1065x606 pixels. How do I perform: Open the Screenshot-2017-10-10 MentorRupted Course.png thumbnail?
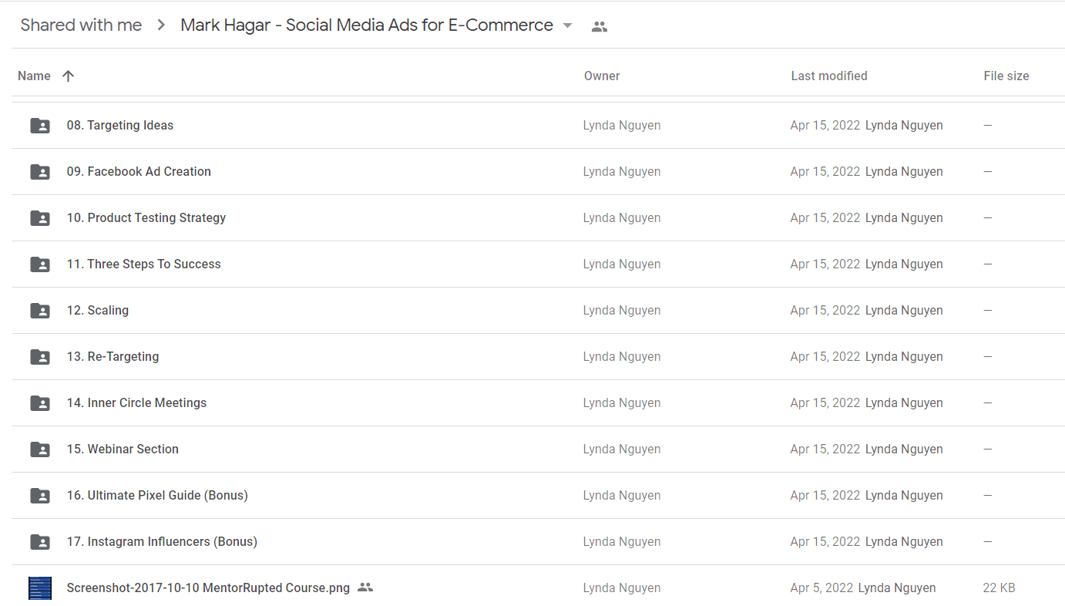pos(40,588)
